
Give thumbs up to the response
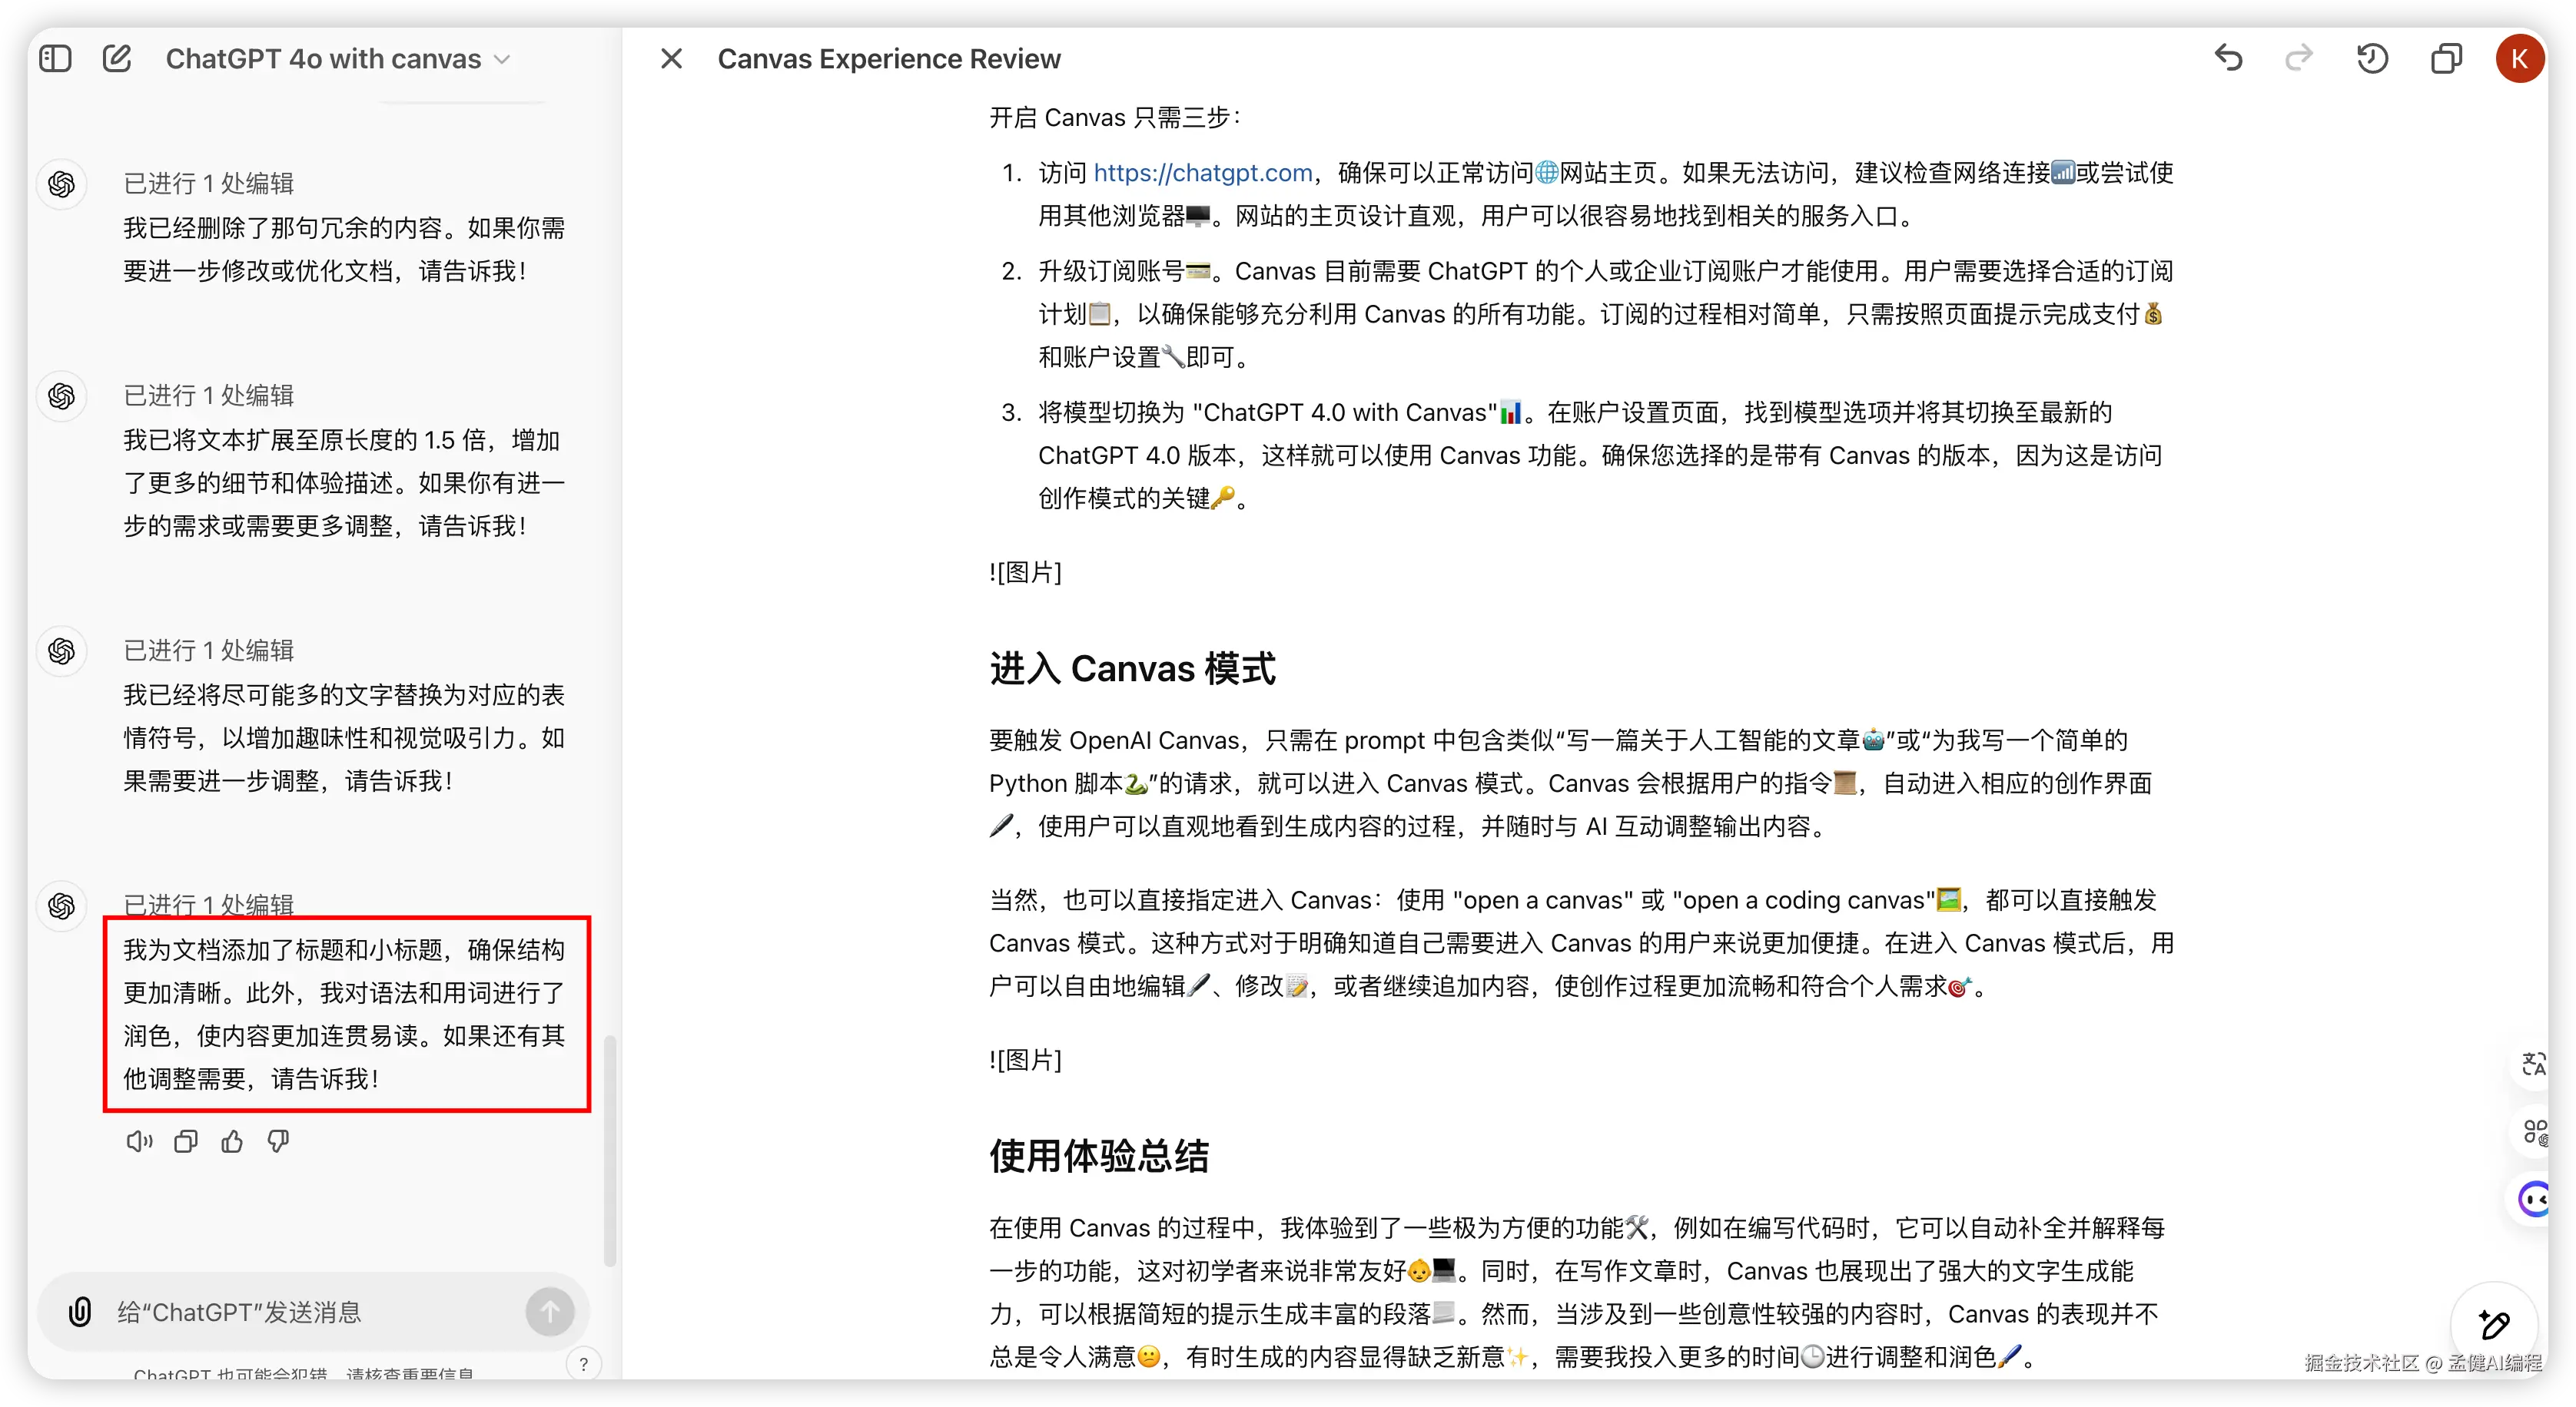[x=232, y=1141]
